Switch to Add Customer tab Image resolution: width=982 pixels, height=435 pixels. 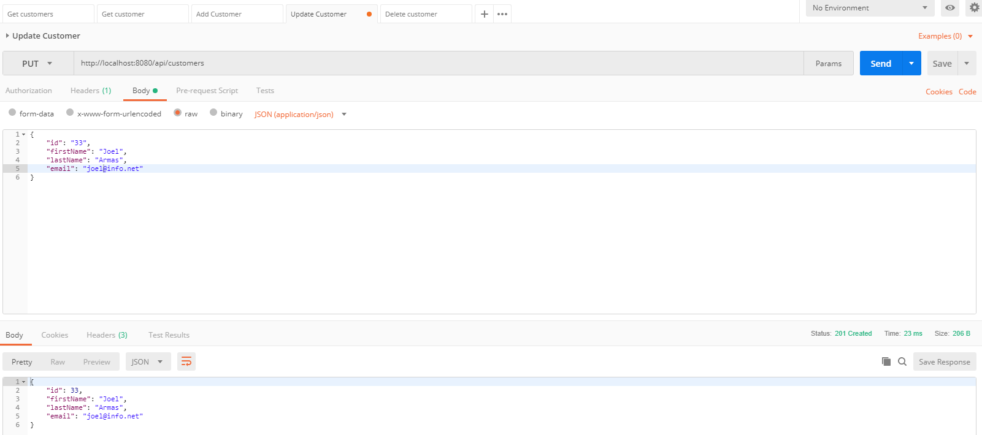237,14
